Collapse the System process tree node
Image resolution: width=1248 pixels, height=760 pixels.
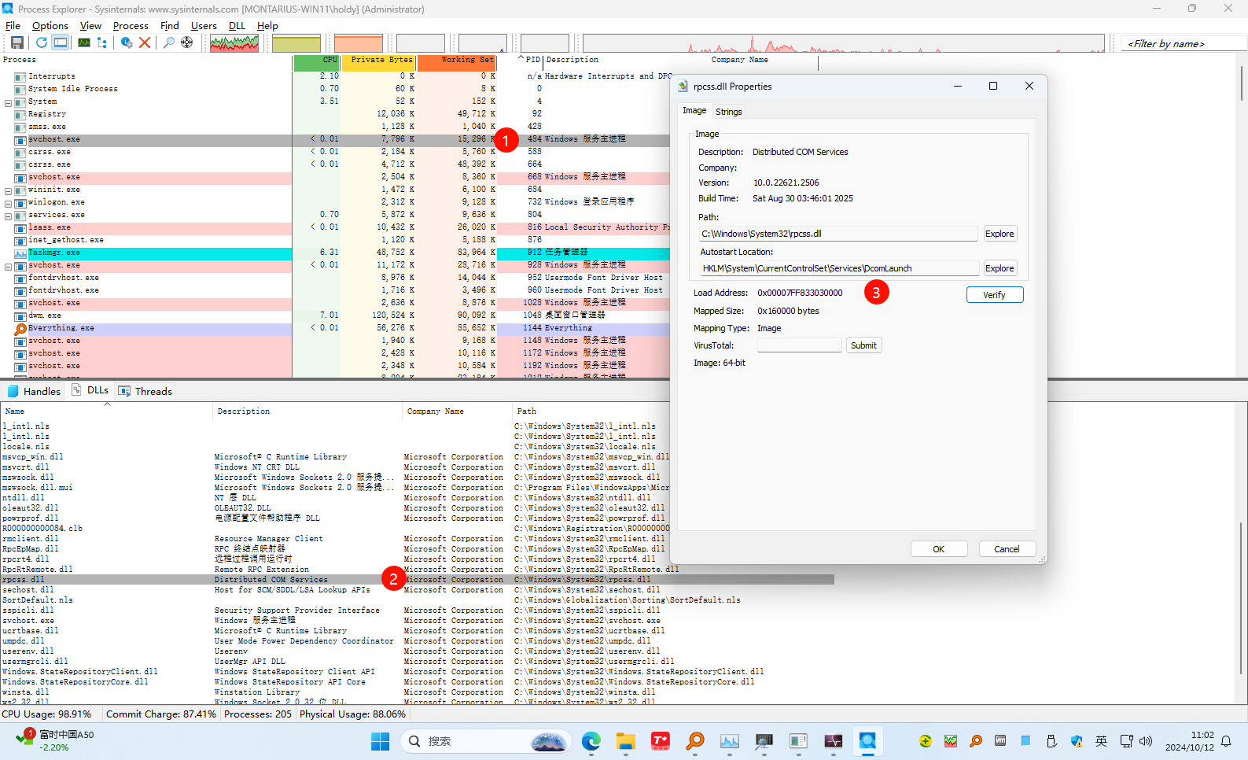[x=9, y=103]
